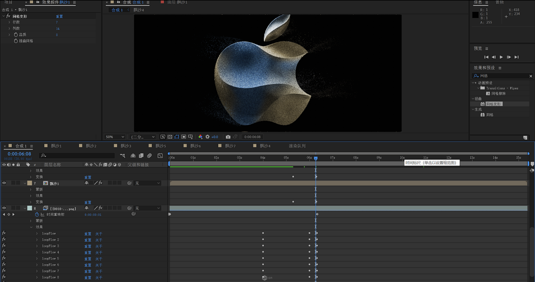The height and width of the screenshot is (282, 535).
Task: Enable frame blending icon in timeline
Action: [141, 155]
